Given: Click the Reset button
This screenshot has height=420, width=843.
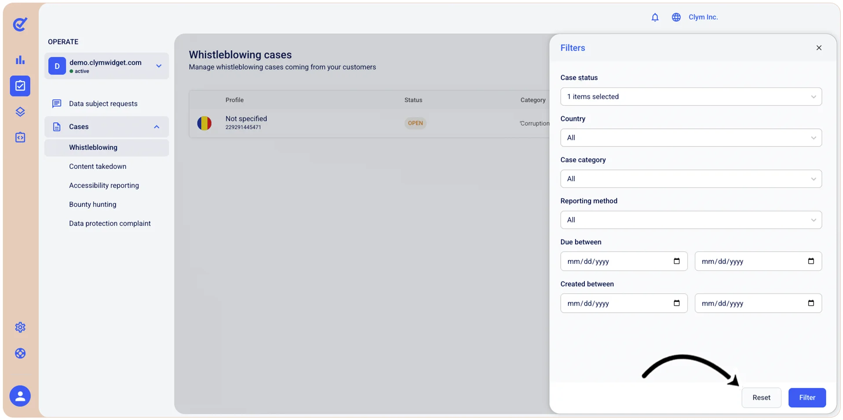Looking at the screenshot, I should 761,398.
